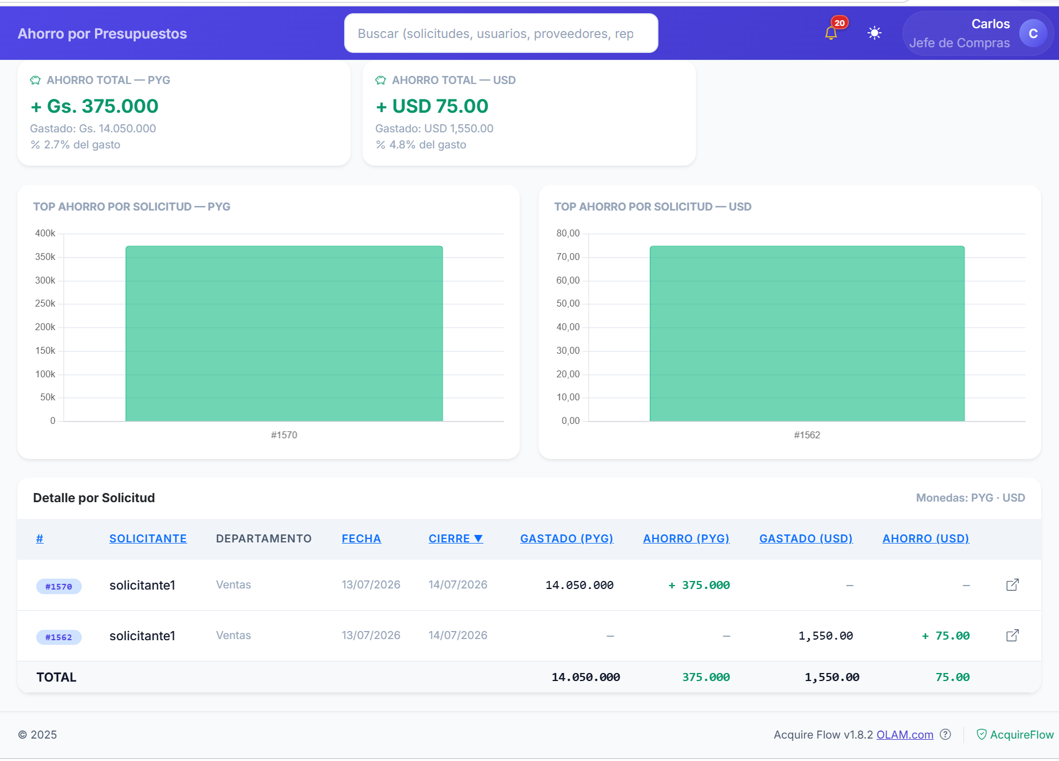
Task: Open the OLAM.com link
Action: tap(905, 735)
